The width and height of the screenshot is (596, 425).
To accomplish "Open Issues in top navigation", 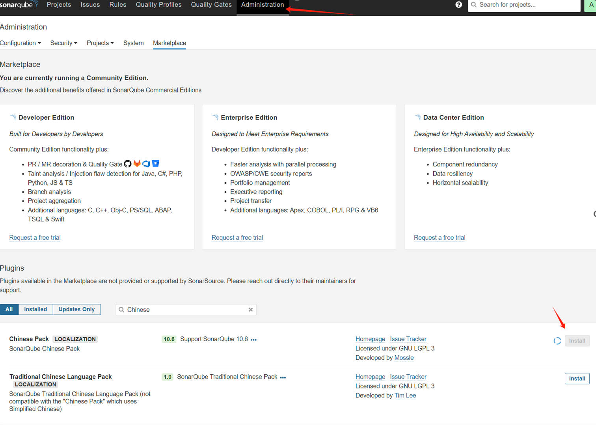I will [x=90, y=5].
